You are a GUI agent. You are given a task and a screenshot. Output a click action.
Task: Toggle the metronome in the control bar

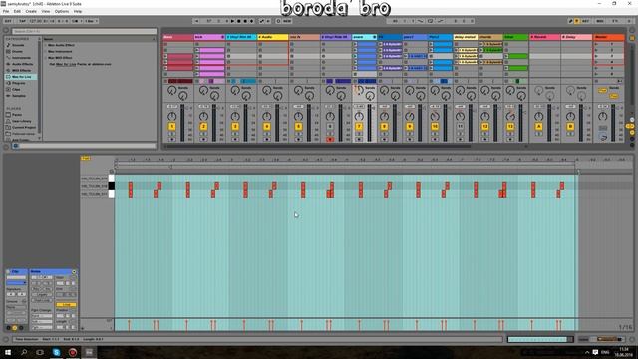coord(76,21)
